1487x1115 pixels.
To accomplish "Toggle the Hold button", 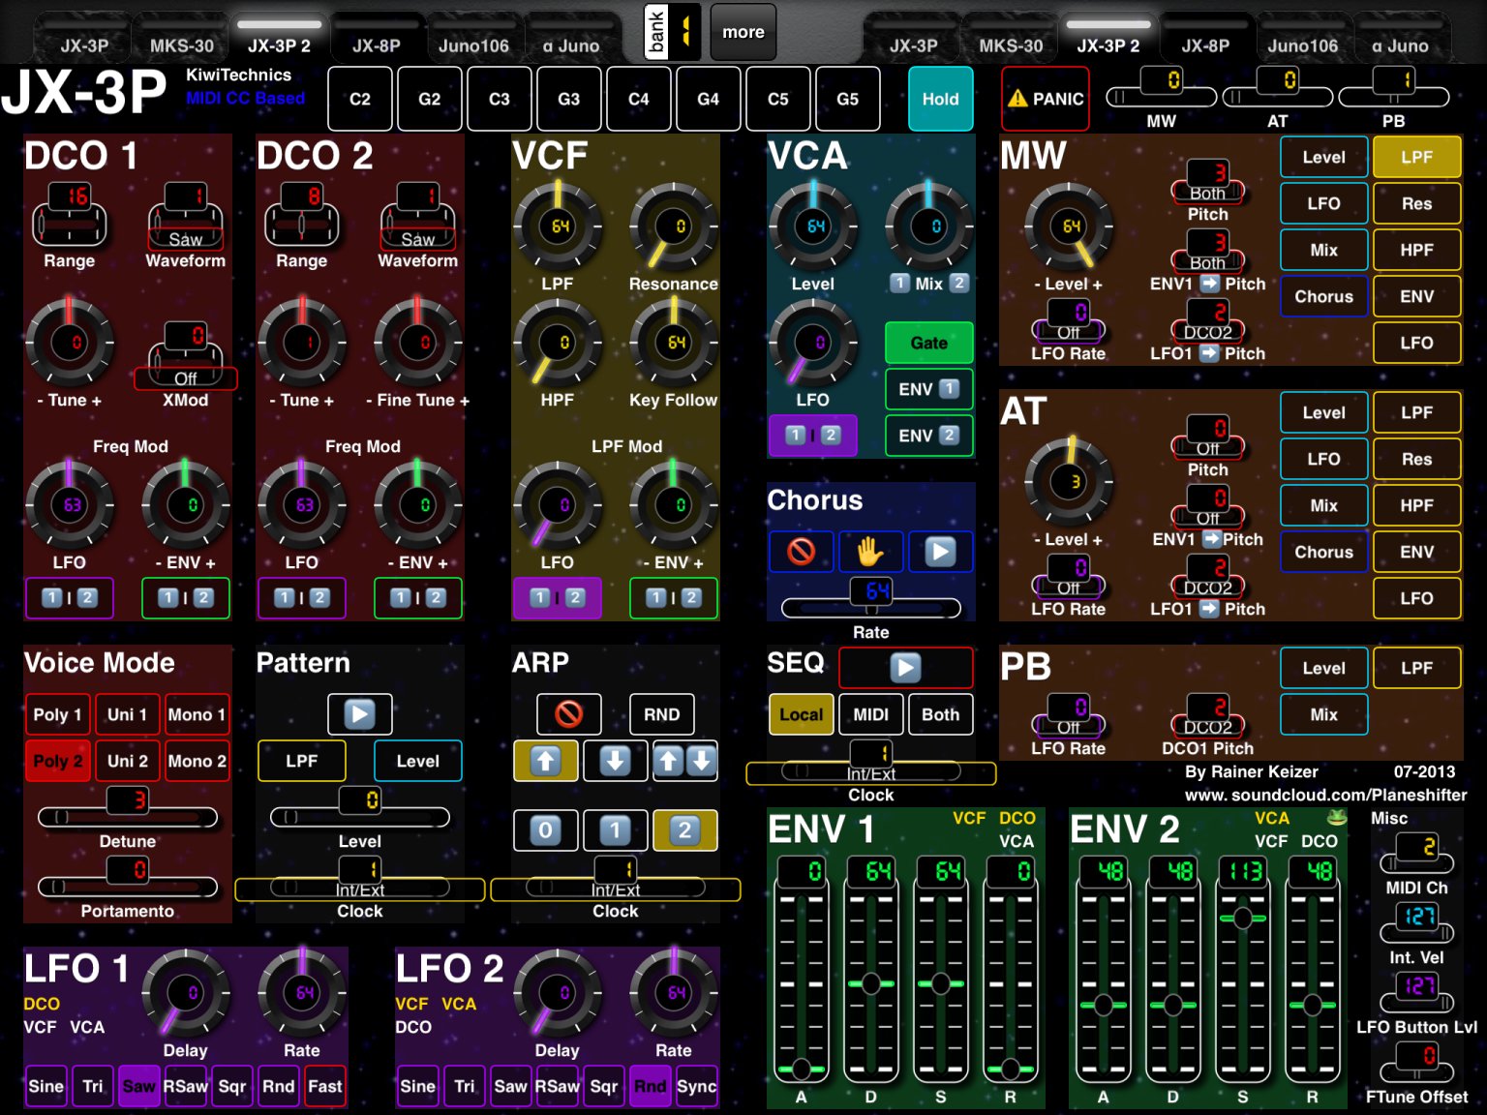I will (940, 99).
